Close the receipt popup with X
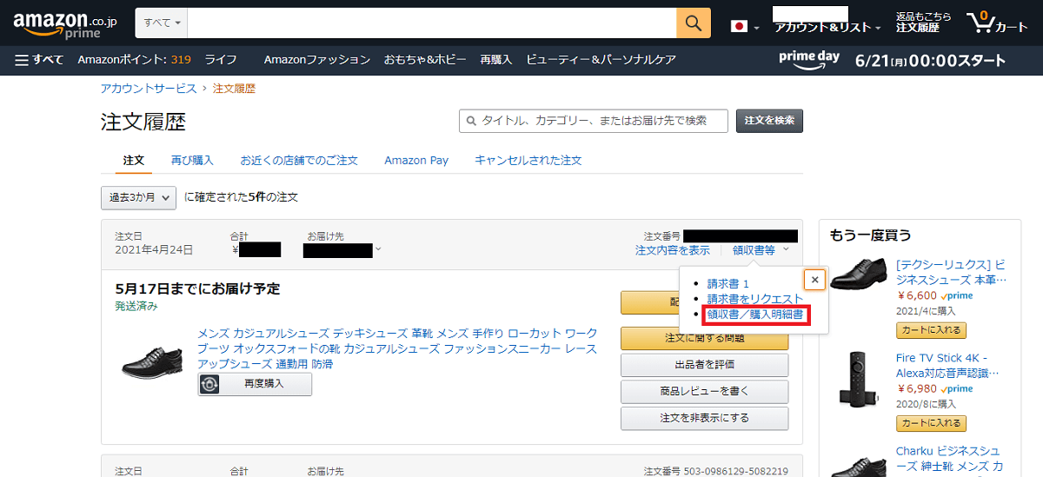This screenshot has height=477, width=1043. click(x=814, y=280)
